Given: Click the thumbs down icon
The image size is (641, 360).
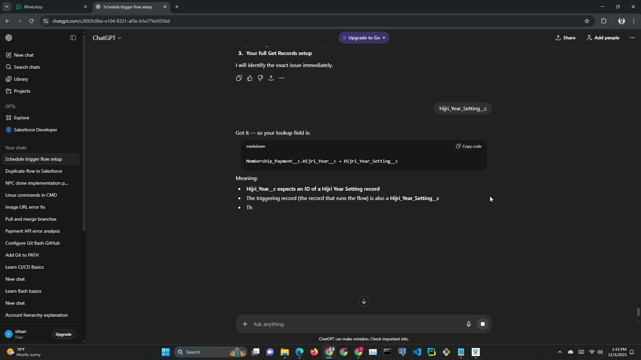Looking at the screenshot, I should click(260, 78).
